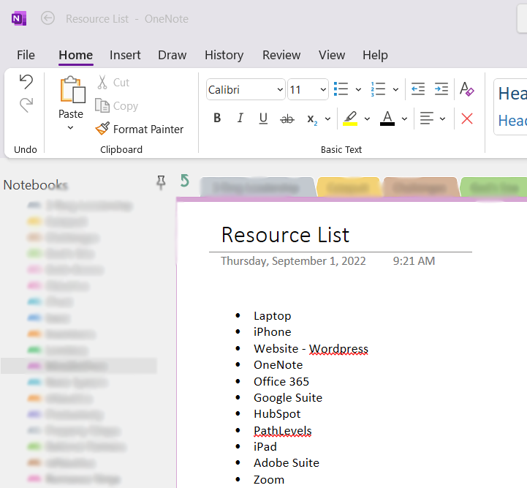This screenshot has width=527, height=488.
Task: Undo the last action
Action: point(26,82)
